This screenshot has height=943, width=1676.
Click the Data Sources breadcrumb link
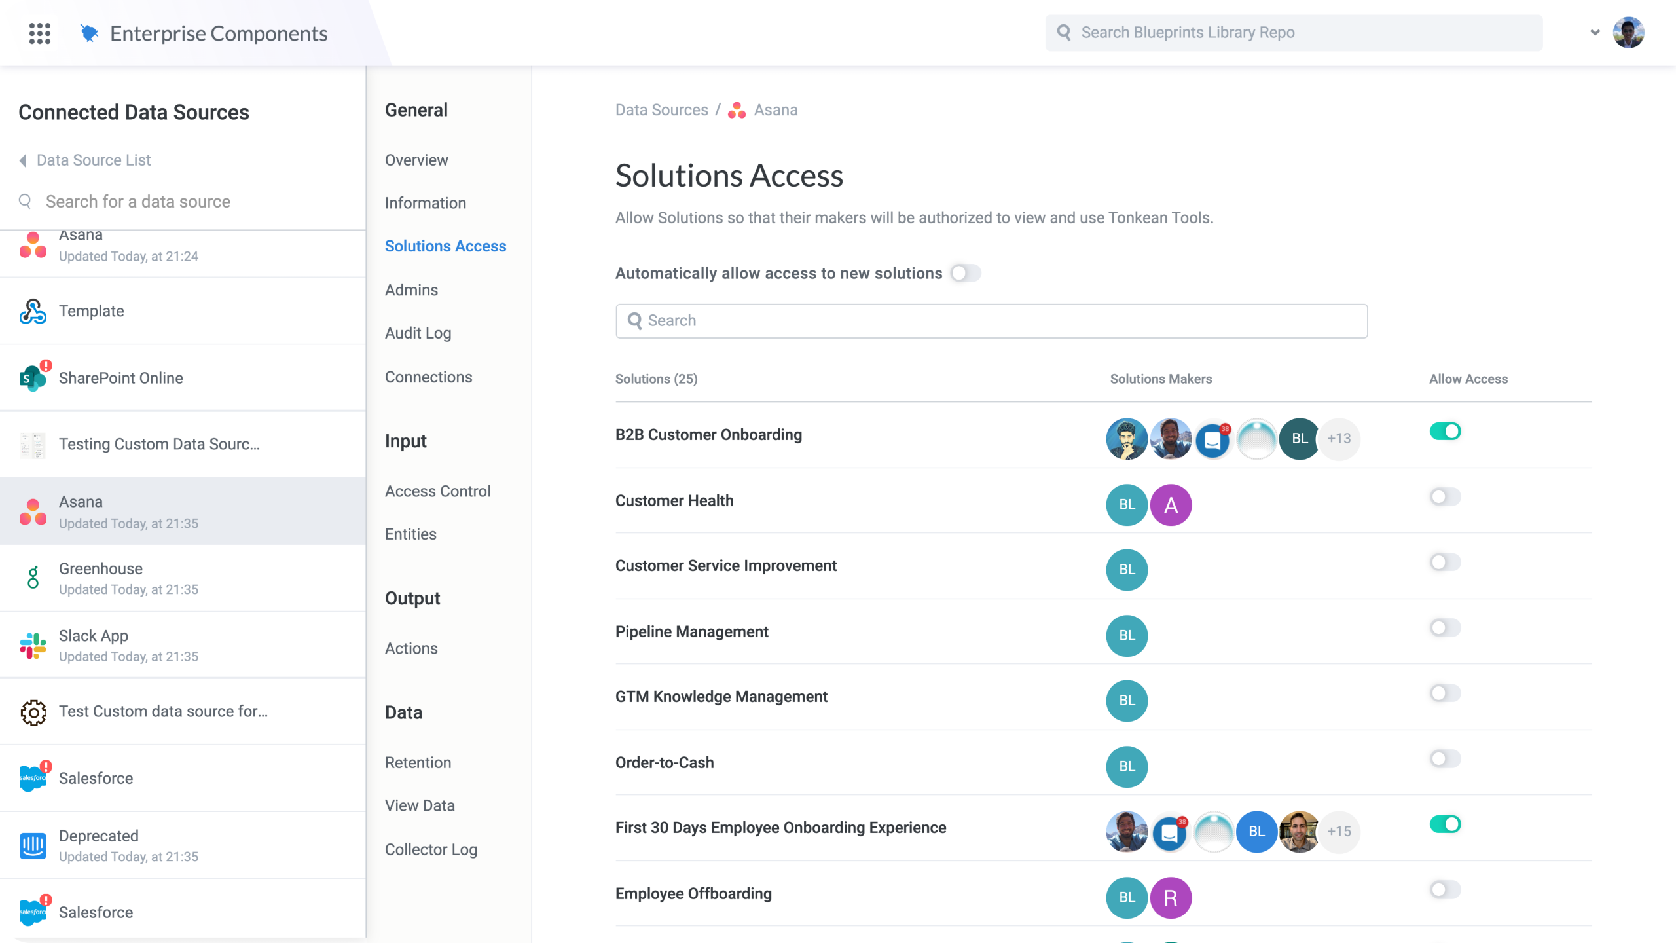point(661,110)
